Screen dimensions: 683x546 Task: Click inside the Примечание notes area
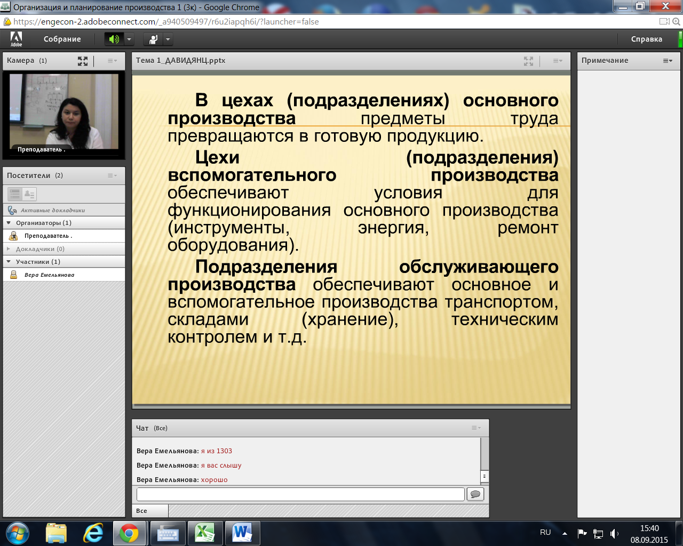pyautogui.click(x=629, y=293)
